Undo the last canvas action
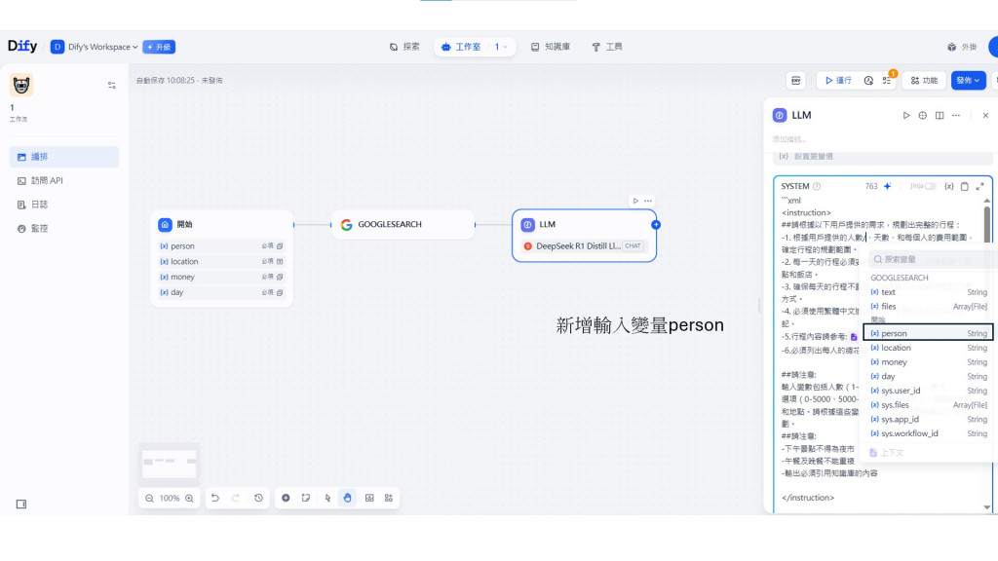The height and width of the screenshot is (561, 998). (x=215, y=498)
